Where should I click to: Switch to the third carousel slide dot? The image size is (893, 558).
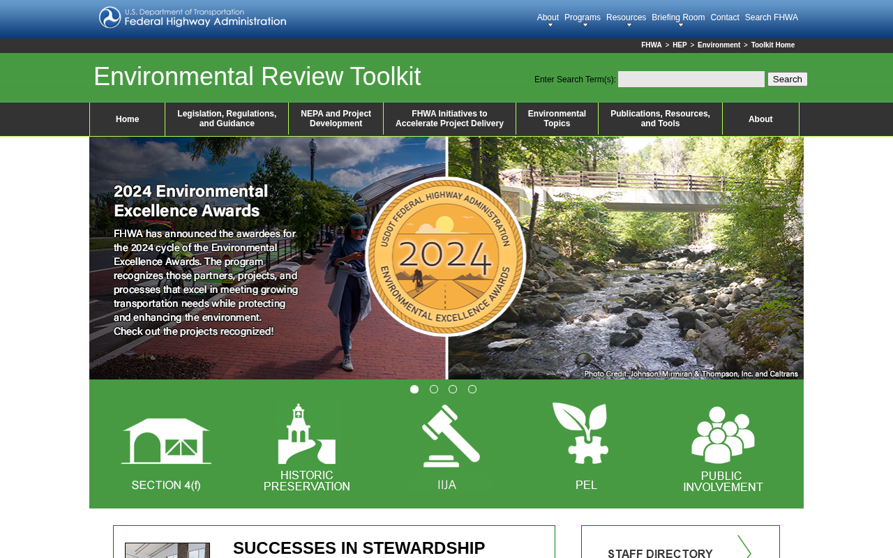pyautogui.click(x=453, y=389)
